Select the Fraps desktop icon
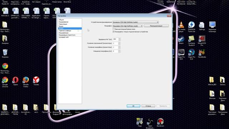This screenshot has width=229, height=129. (x=140, y=121)
